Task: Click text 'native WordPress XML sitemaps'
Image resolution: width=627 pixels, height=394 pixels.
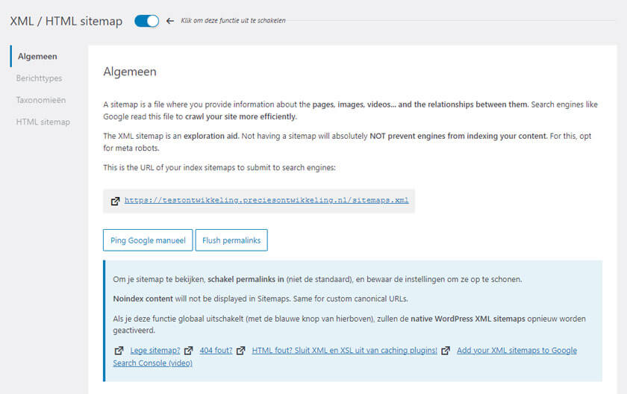Action: click(468, 319)
